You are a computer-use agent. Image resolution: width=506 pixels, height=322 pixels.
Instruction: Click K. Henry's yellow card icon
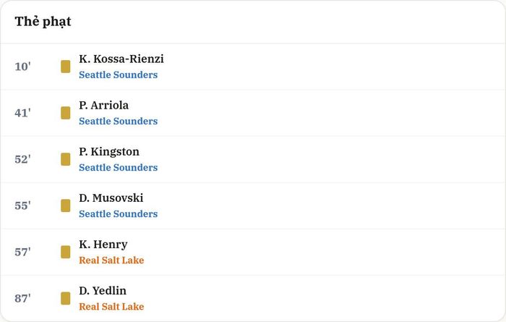pyautogui.click(x=66, y=252)
